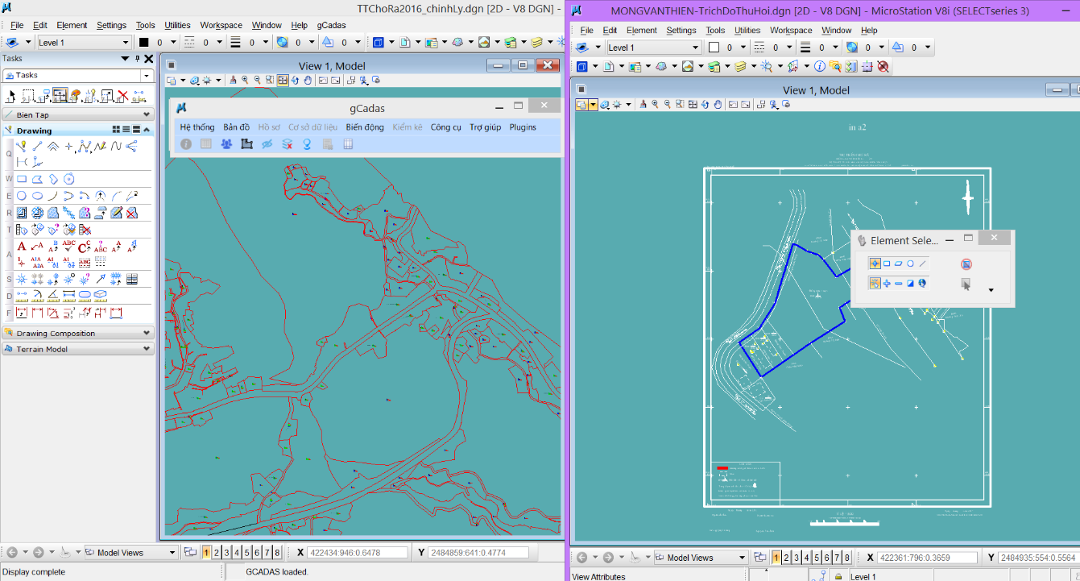Toggle view 2 button in left status bar
This screenshot has height=581, width=1080.
point(217,553)
